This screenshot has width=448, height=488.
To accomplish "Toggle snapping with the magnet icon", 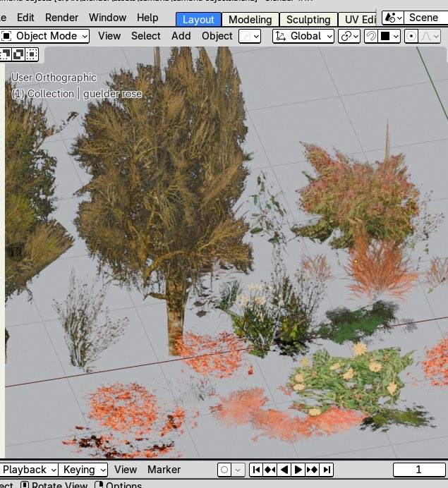I will pyautogui.click(x=371, y=37).
